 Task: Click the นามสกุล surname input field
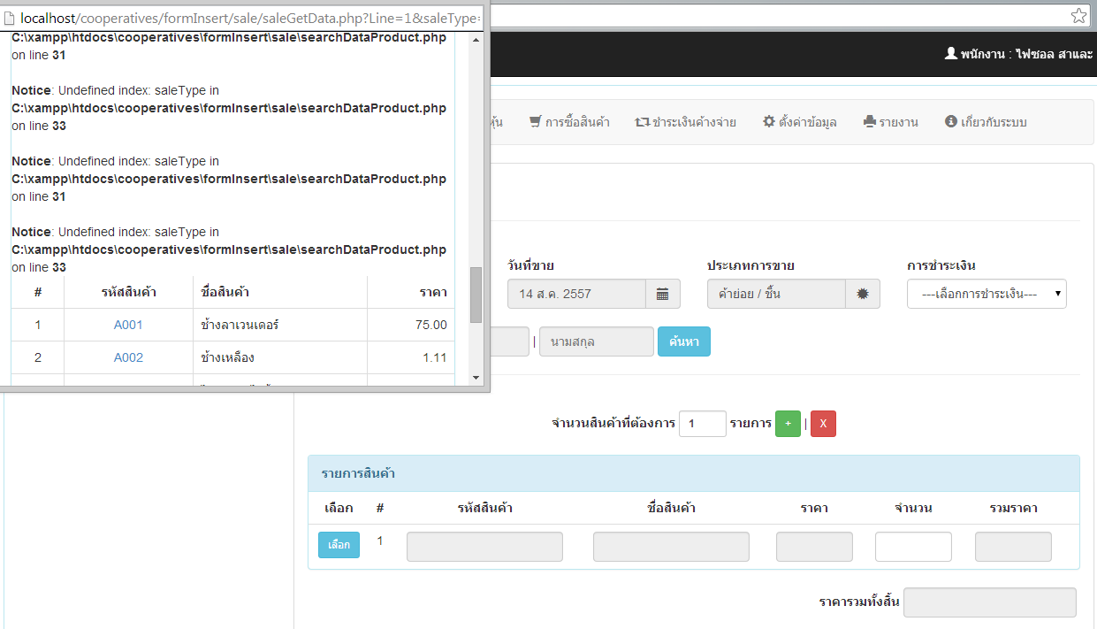[597, 341]
